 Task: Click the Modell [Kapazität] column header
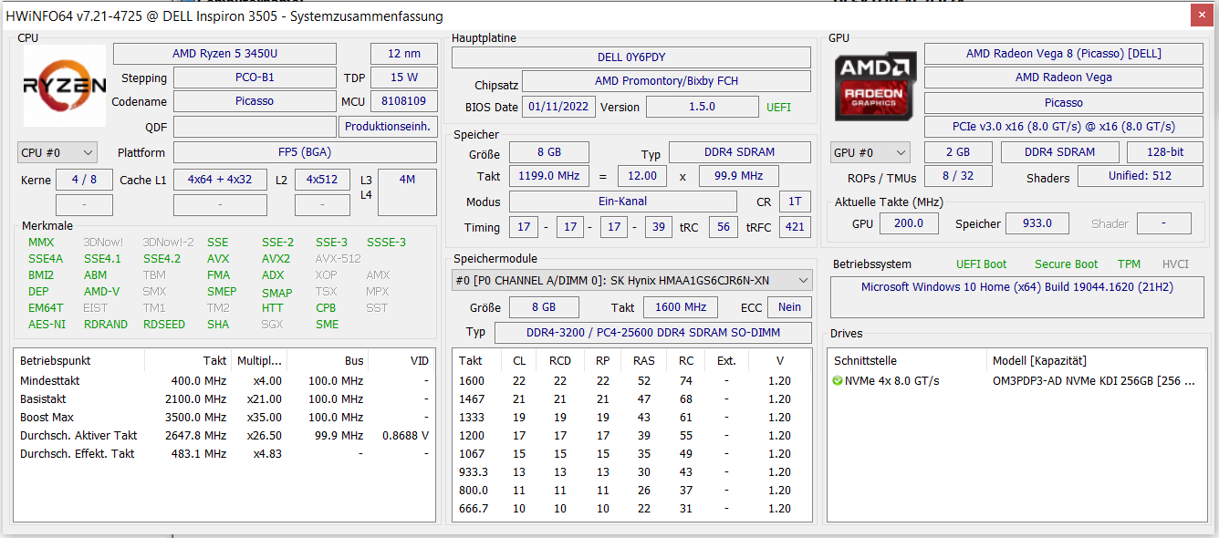point(1038,361)
